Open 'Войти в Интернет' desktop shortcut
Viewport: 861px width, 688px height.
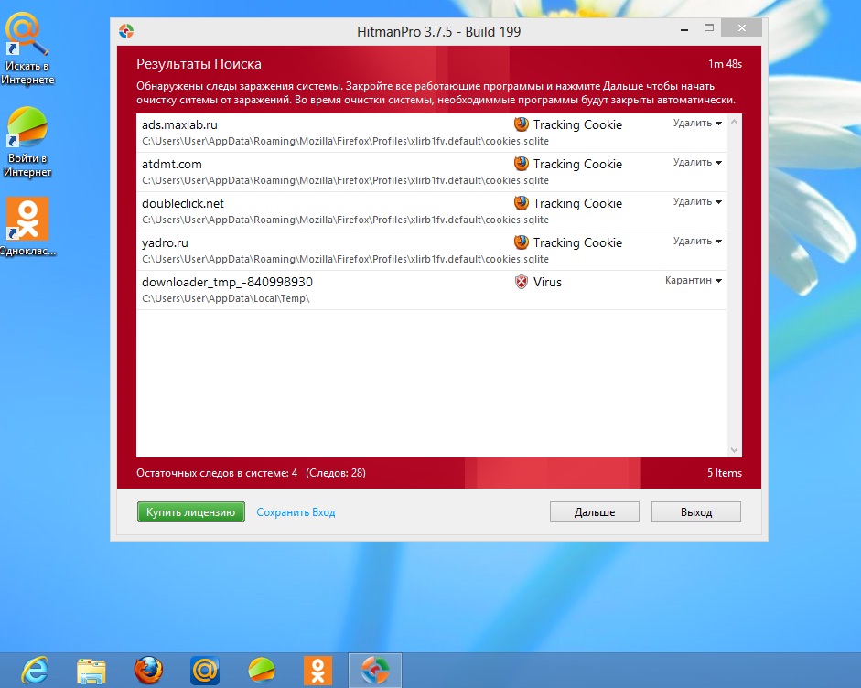[x=27, y=143]
